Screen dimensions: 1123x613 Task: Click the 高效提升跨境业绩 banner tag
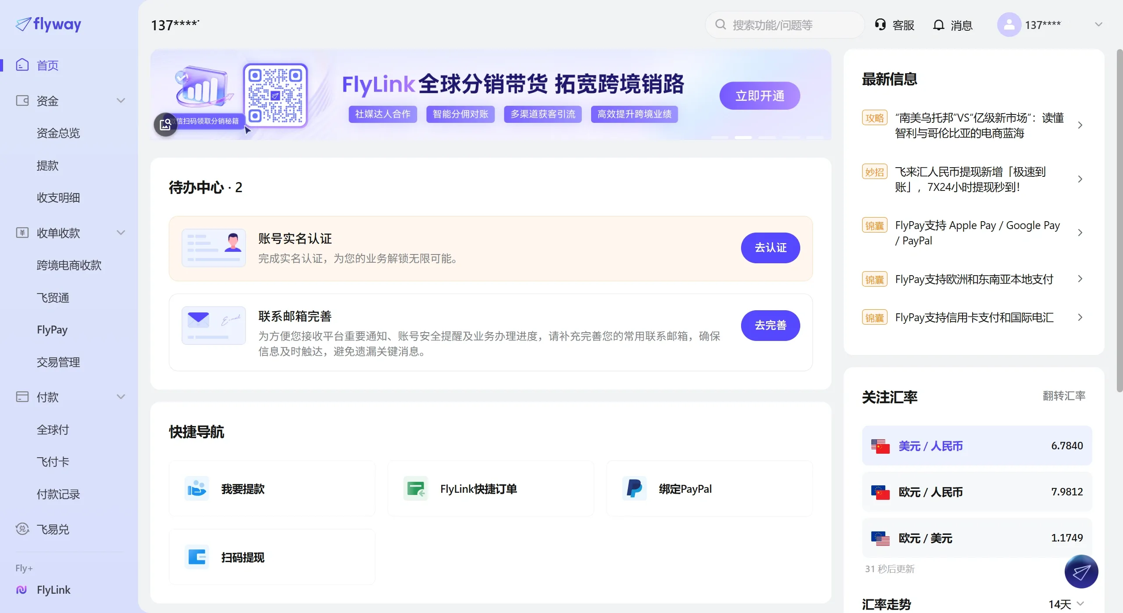[634, 114]
